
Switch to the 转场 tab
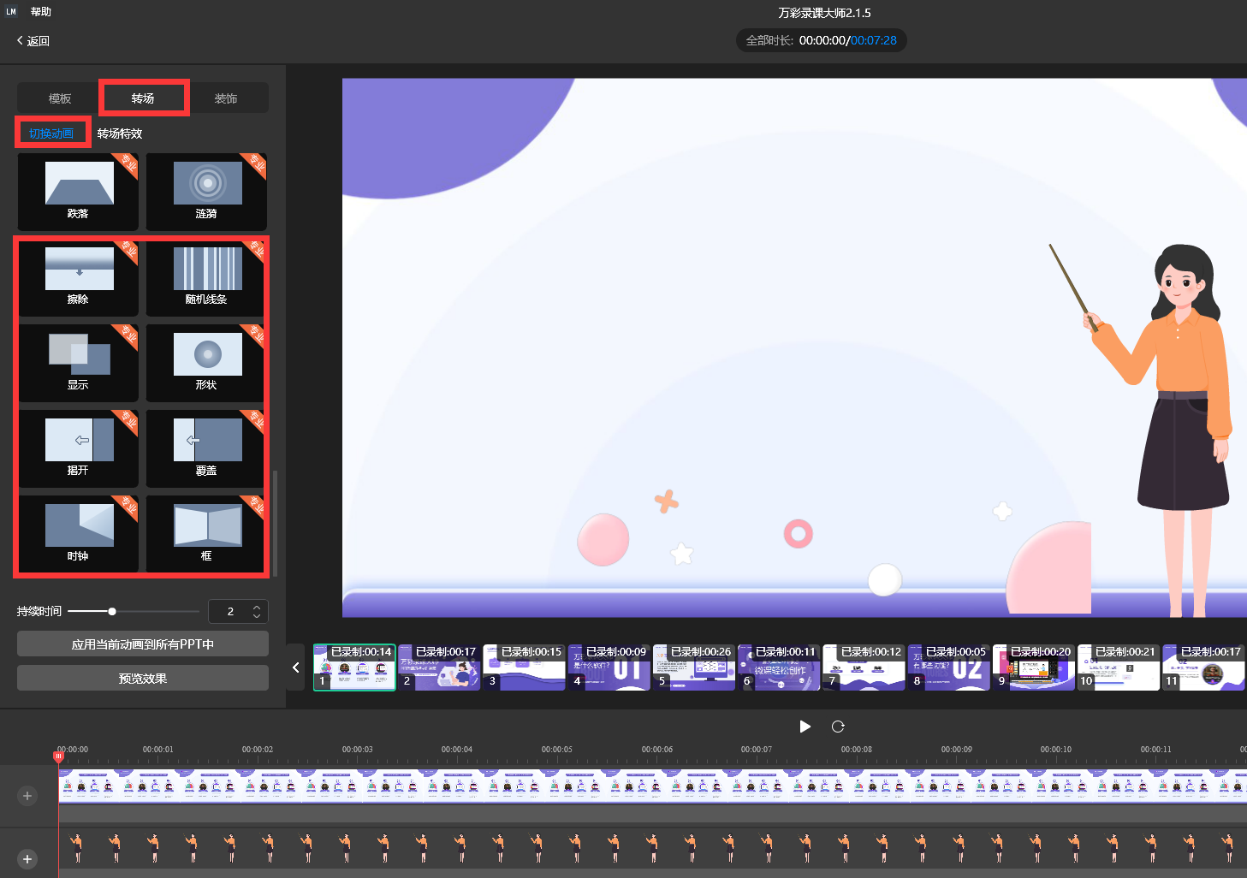pyautogui.click(x=143, y=98)
